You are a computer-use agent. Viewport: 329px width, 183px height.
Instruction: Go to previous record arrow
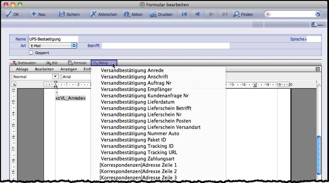pos(197,14)
